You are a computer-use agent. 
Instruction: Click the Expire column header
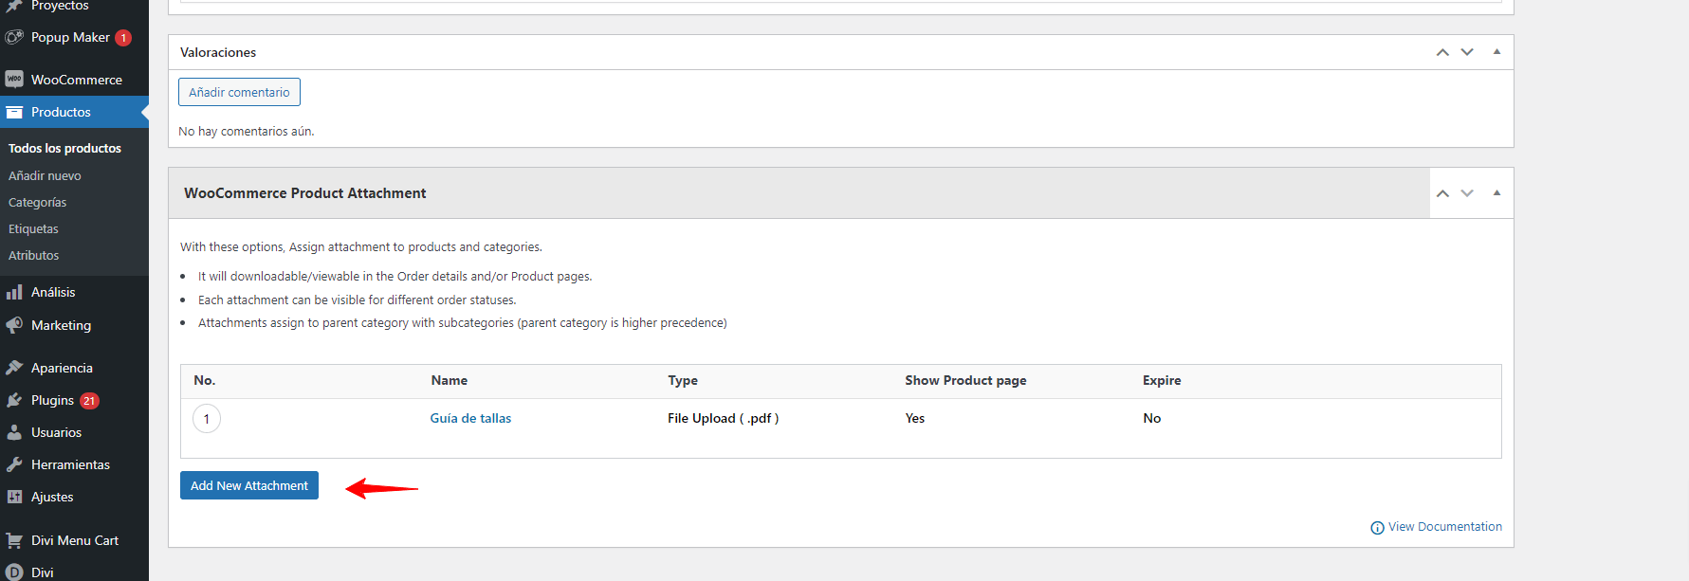point(1162,380)
